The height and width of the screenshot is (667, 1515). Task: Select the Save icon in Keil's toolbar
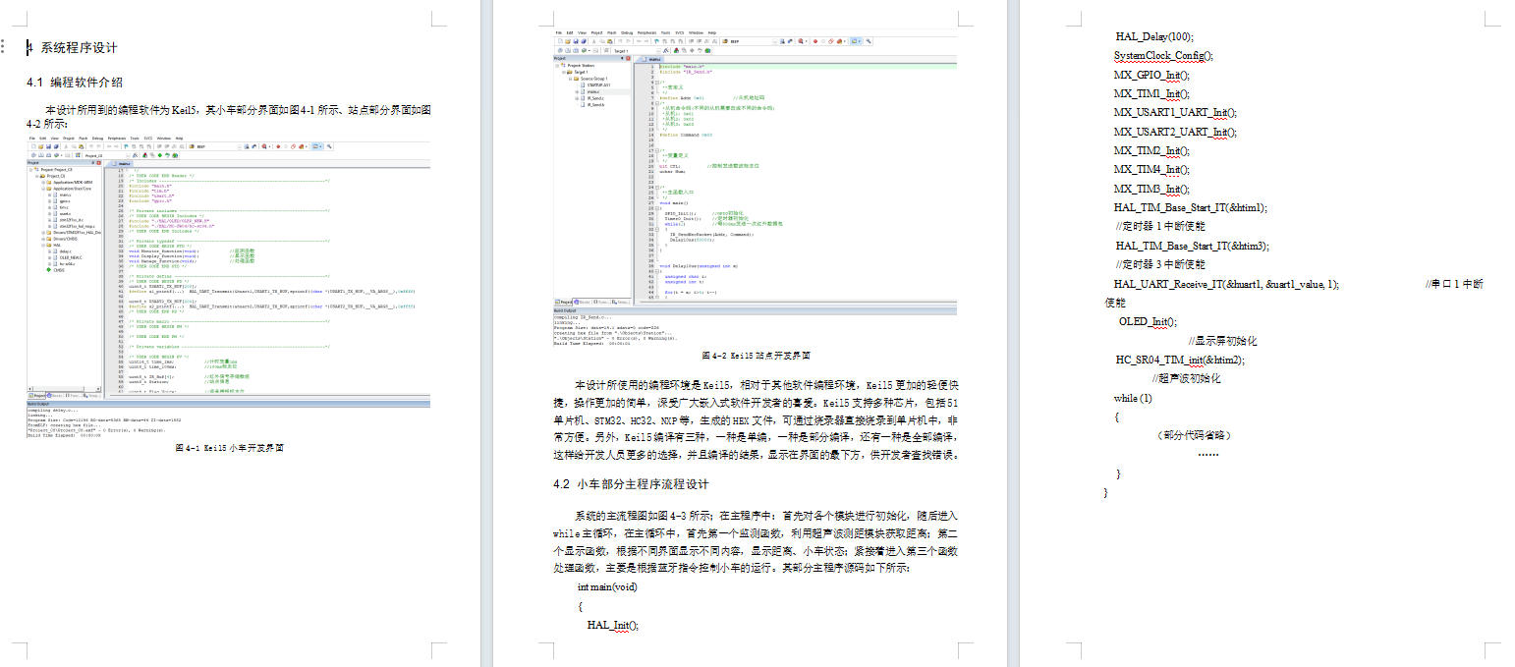575,40
